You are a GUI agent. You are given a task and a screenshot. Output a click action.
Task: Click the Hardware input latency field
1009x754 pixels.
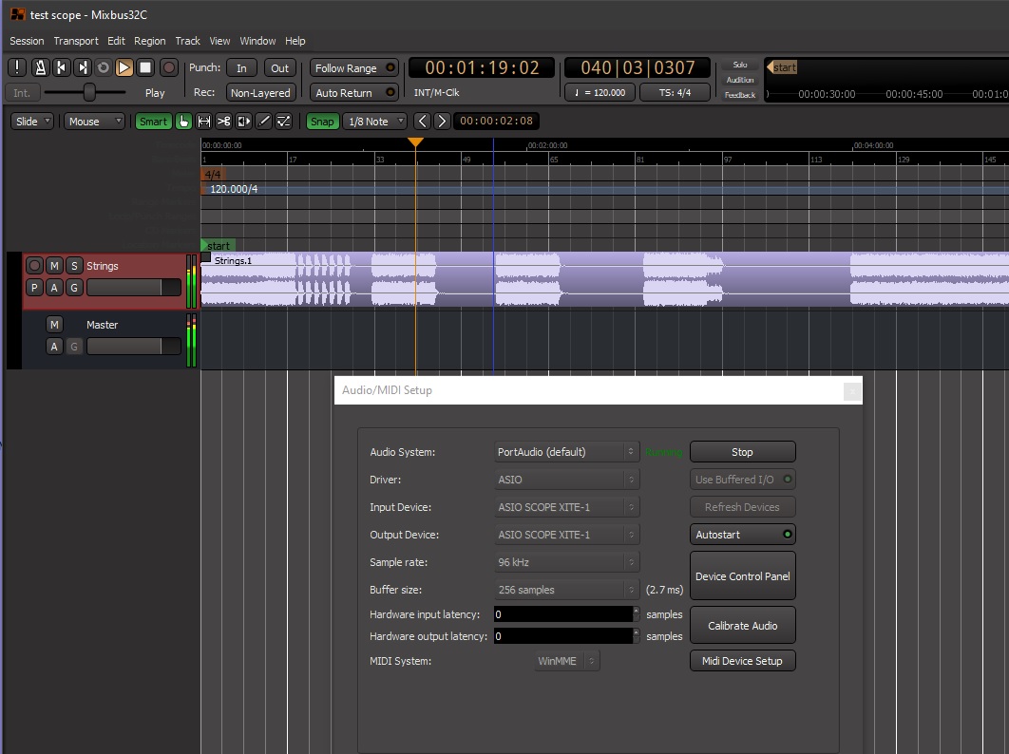[x=561, y=614]
